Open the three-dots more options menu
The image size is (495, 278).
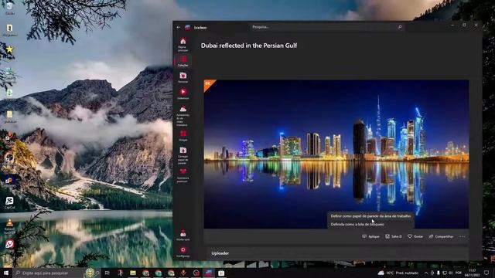coord(463,236)
